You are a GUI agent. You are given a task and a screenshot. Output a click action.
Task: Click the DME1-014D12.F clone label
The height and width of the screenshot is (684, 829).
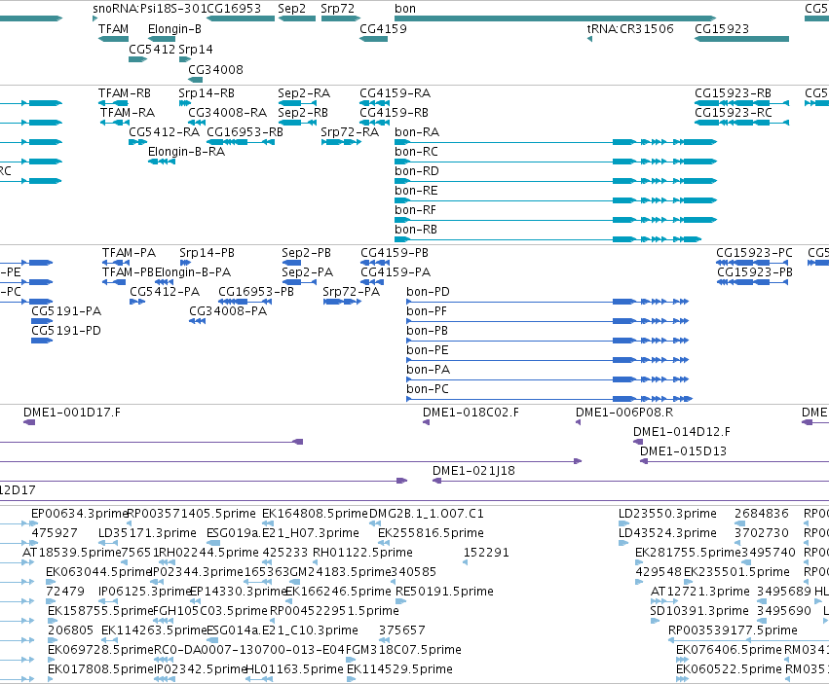(682, 432)
